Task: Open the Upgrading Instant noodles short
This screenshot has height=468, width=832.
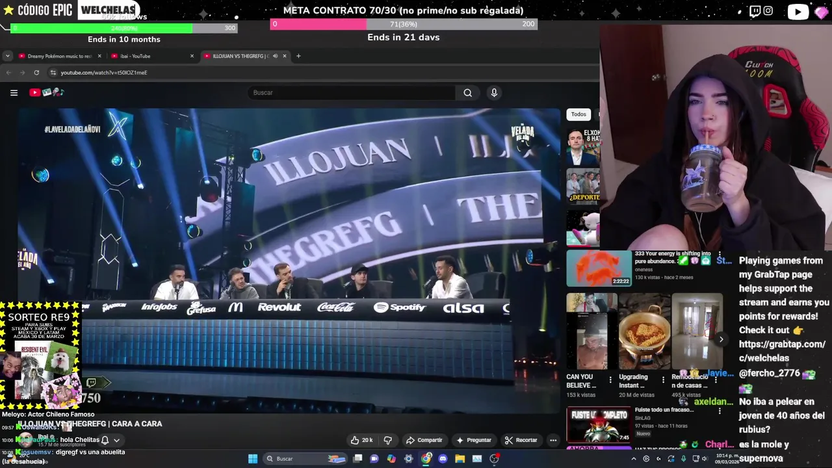Action: tap(644, 331)
